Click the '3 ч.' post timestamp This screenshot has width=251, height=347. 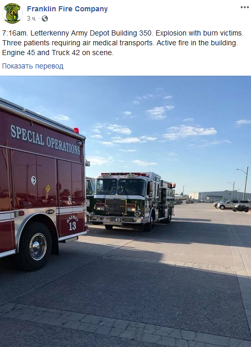tap(31, 19)
